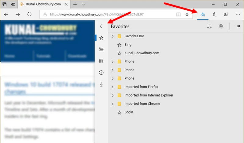244x143 pixels.
Task: Toggle the Hub favorites toolbar icon
Action: pyautogui.click(x=203, y=14)
